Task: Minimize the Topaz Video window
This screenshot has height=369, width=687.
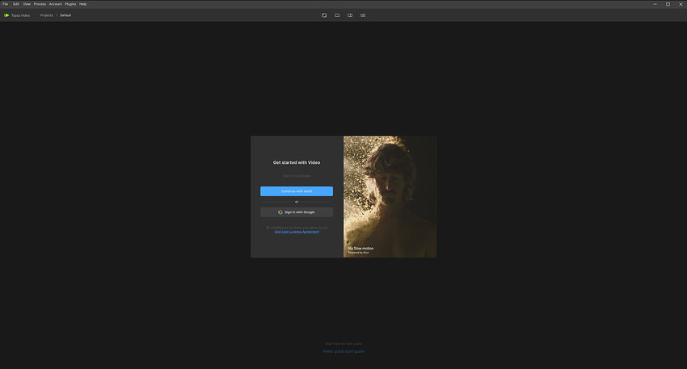Action: pos(655,4)
